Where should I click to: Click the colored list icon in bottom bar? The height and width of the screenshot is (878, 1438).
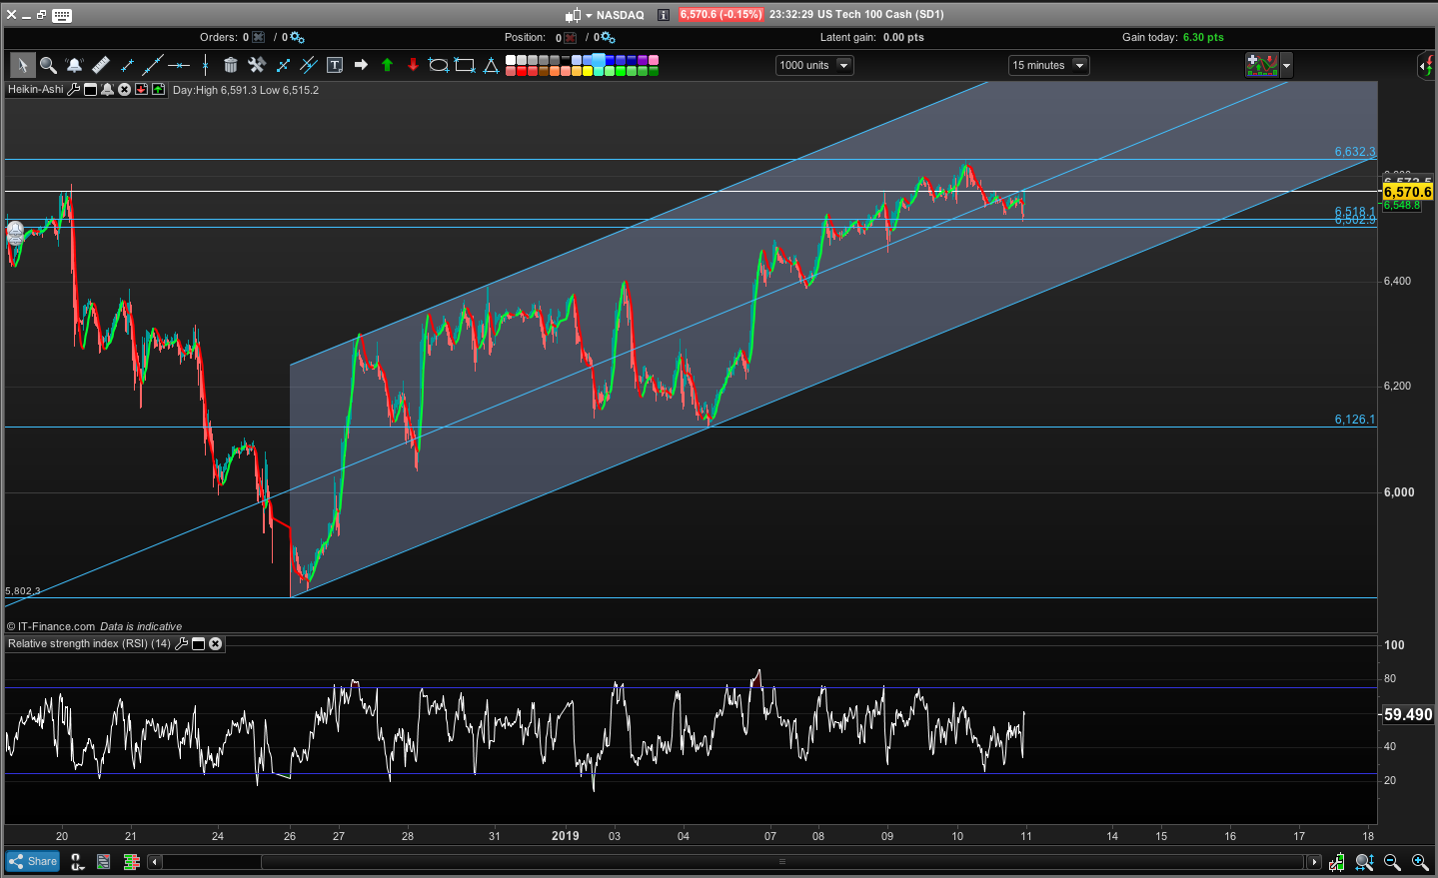(104, 861)
